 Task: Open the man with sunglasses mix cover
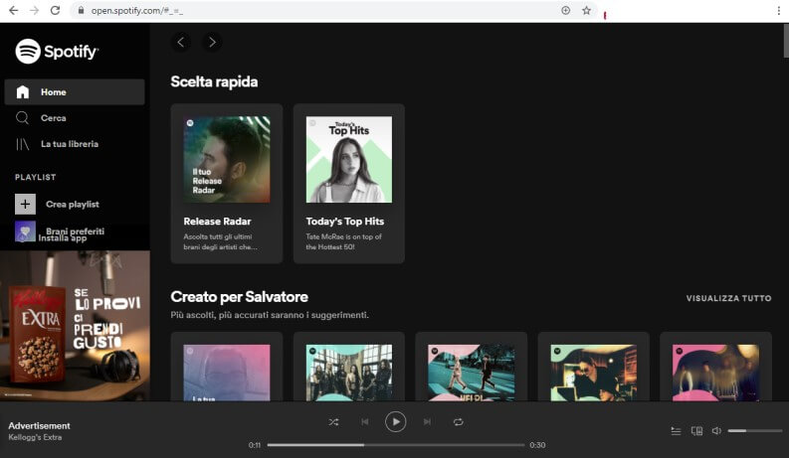point(593,373)
